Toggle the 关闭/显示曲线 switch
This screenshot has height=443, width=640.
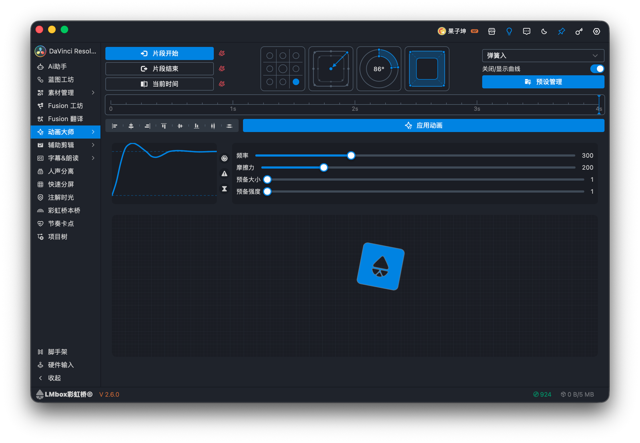click(597, 69)
